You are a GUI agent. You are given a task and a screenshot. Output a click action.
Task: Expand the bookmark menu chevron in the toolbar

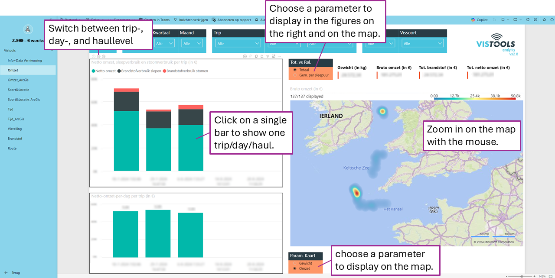[x=508, y=20]
